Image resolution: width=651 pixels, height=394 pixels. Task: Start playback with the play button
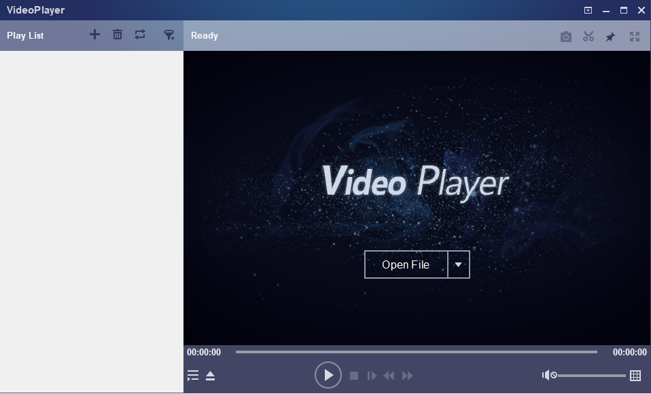point(328,376)
